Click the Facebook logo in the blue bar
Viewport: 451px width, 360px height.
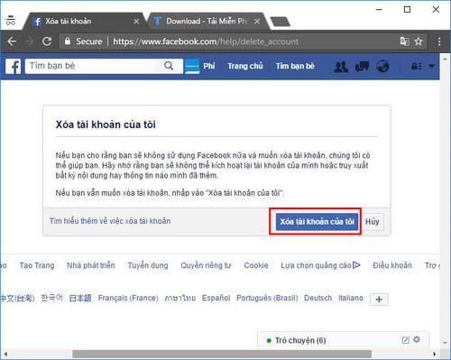point(14,66)
